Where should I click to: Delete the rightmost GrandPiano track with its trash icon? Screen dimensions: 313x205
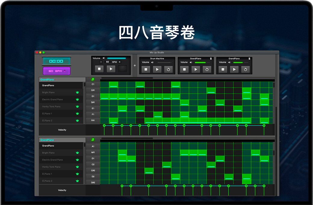pyautogui.click(x=249, y=59)
